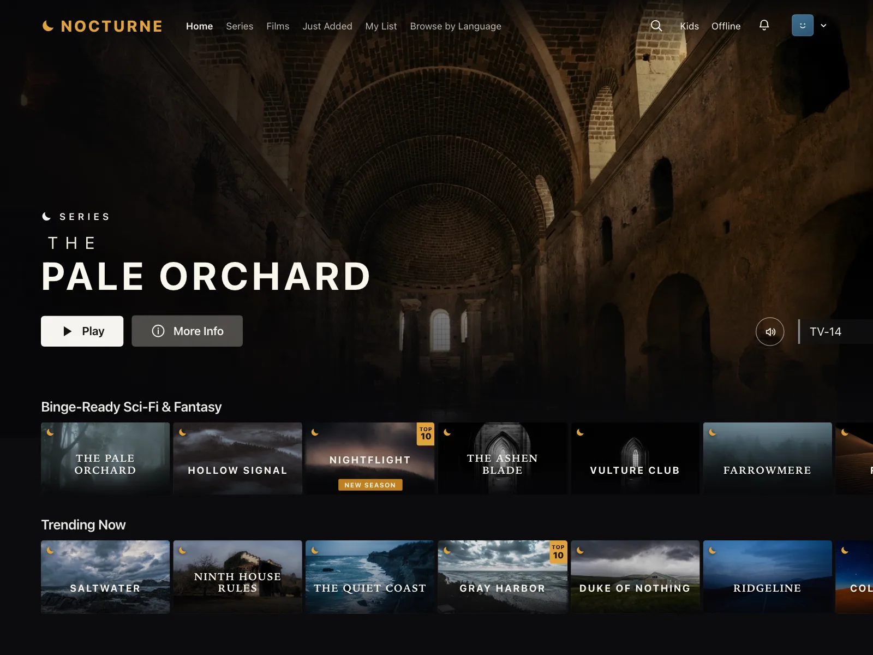This screenshot has height=655, width=873.
Task: Open the Saltwater card
Action: (105, 577)
